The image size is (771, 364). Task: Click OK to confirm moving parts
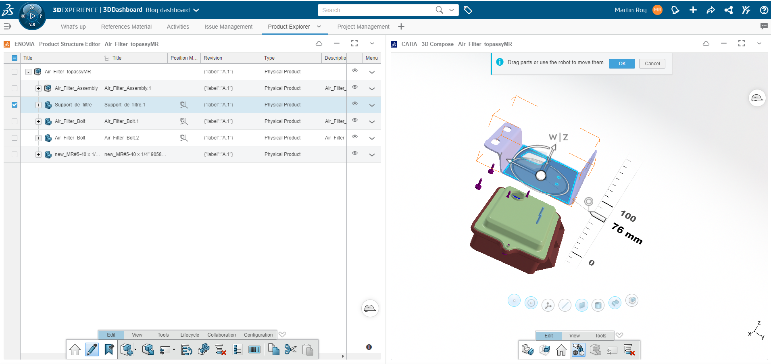click(622, 64)
